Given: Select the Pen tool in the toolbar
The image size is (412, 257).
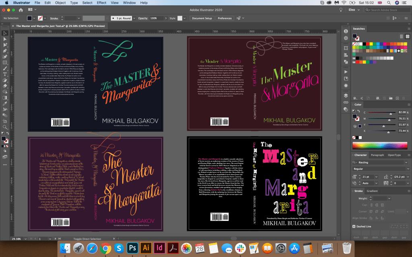Looking at the screenshot, I should 5,51.
